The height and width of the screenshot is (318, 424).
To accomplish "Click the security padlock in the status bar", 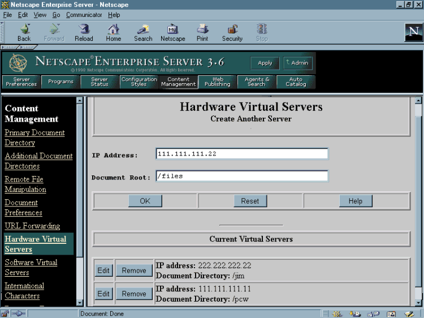I will (x=5, y=313).
